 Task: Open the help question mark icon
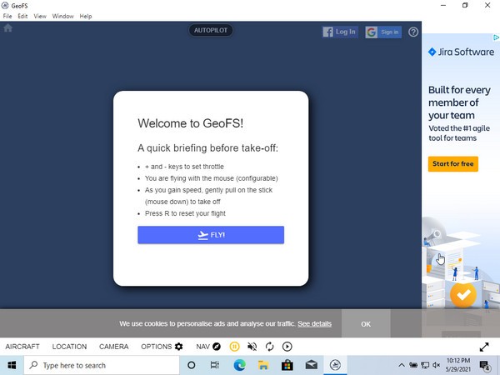(413, 32)
